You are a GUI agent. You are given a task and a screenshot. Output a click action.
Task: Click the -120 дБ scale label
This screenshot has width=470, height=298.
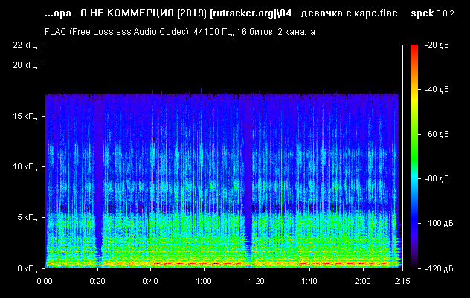coord(439,268)
